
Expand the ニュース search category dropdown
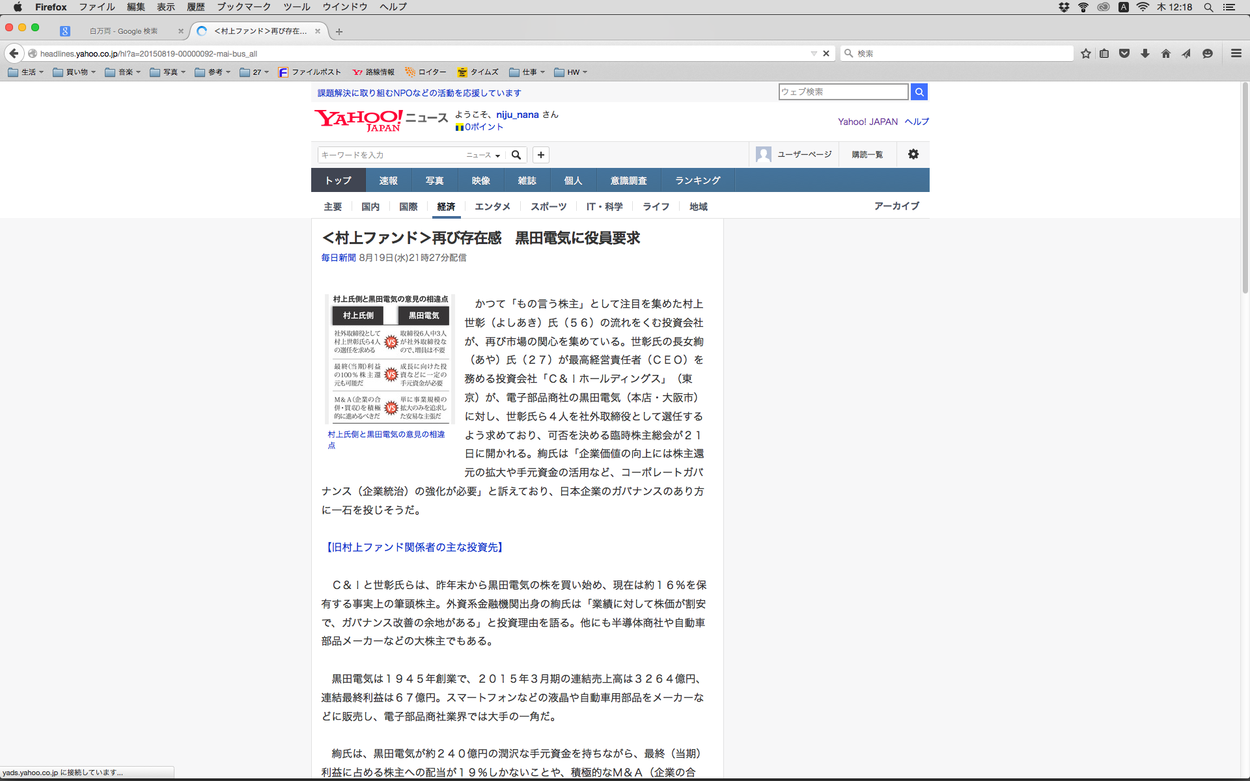coord(483,155)
